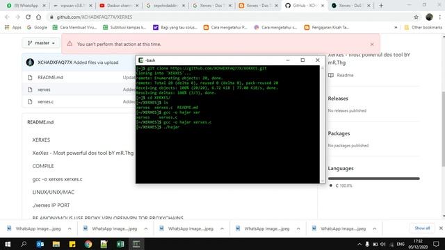Open the Cara Membuat Viru... bookmark
445x250 pixels.
[74, 27]
